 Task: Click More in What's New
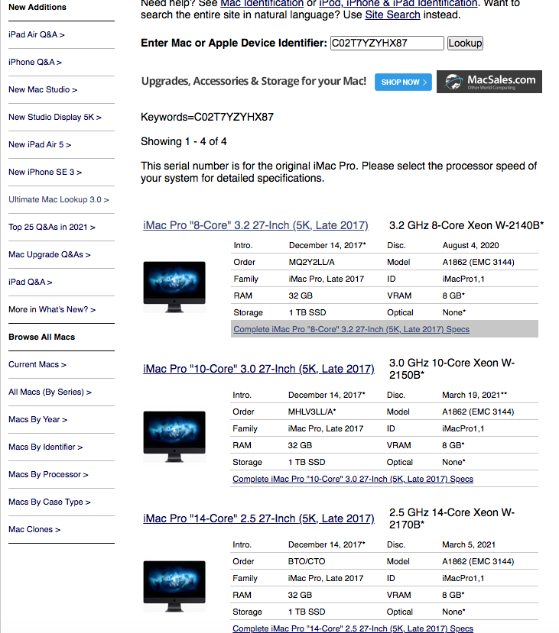pyautogui.click(x=52, y=309)
